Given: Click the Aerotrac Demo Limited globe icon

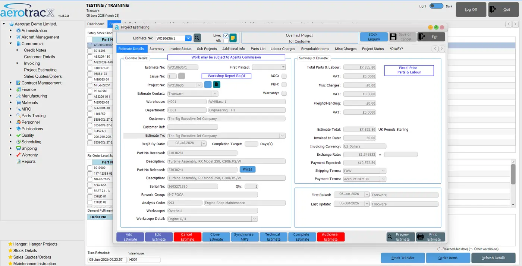Looking at the screenshot, I should (x=12, y=24).
